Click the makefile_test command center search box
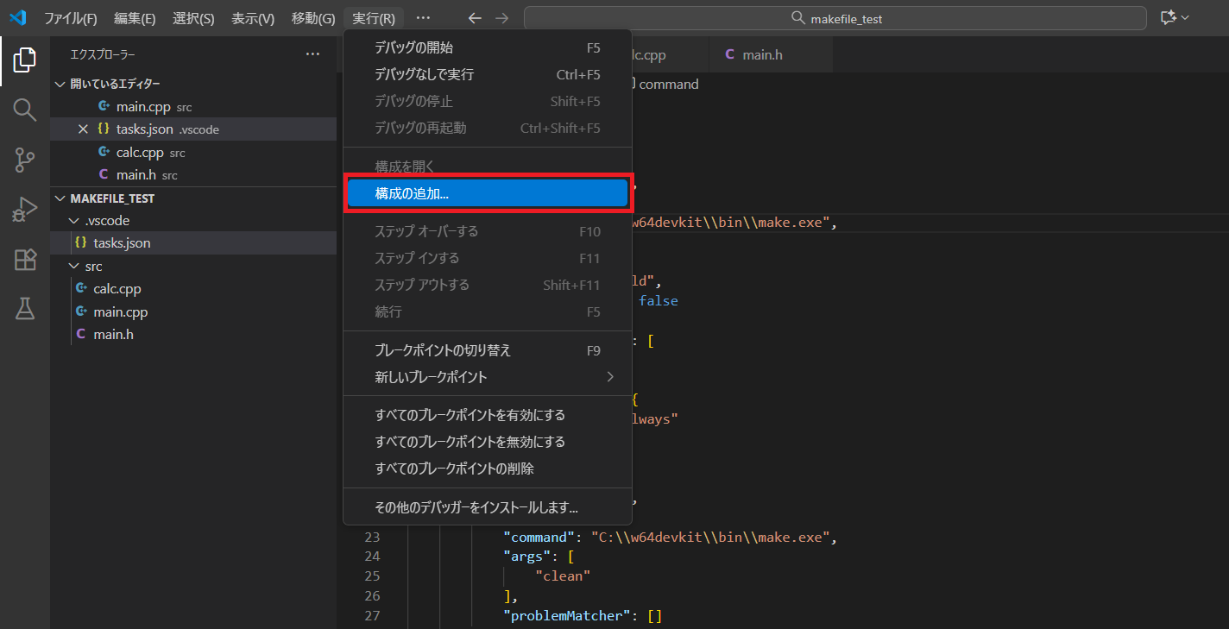 pos(835,18)
